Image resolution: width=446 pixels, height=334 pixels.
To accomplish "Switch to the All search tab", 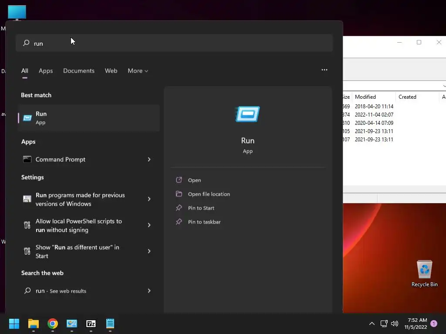I will pyautogui.click(x=25, y=71).
